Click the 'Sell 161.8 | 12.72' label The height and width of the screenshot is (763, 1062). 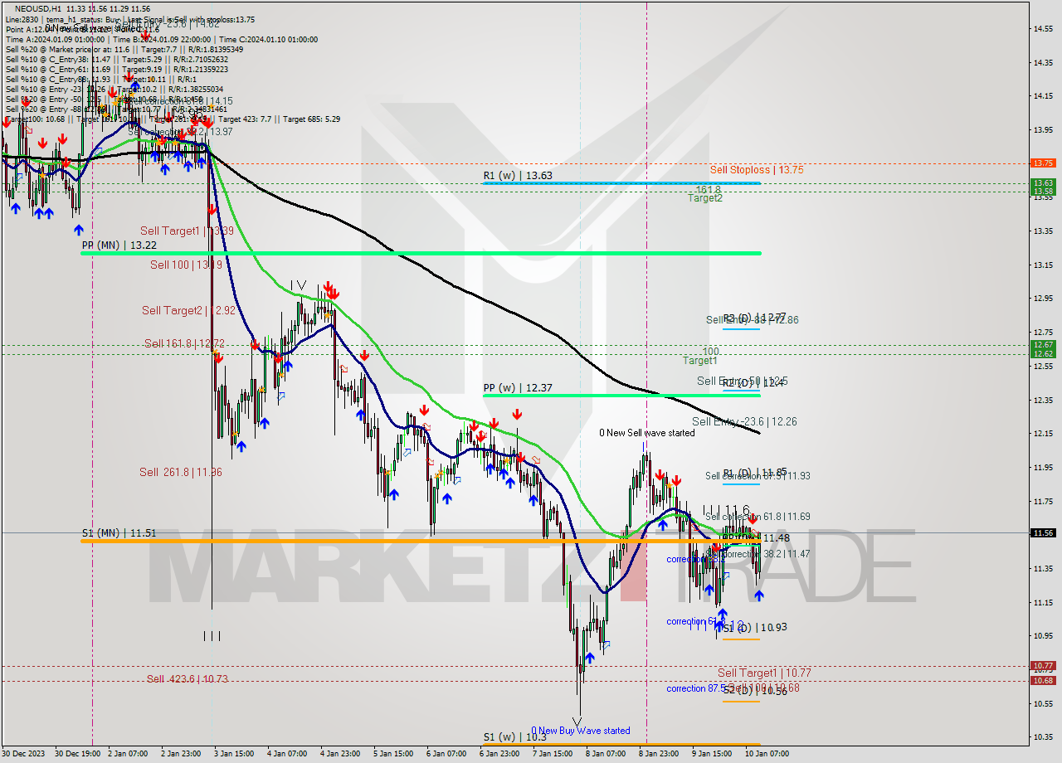pyautogui.click(x=184, y=343)
